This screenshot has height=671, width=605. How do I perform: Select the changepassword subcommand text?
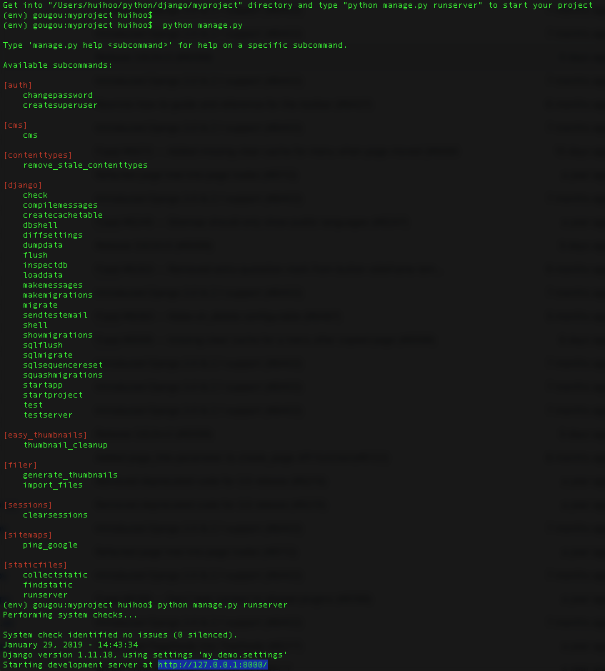click(58, 95)
